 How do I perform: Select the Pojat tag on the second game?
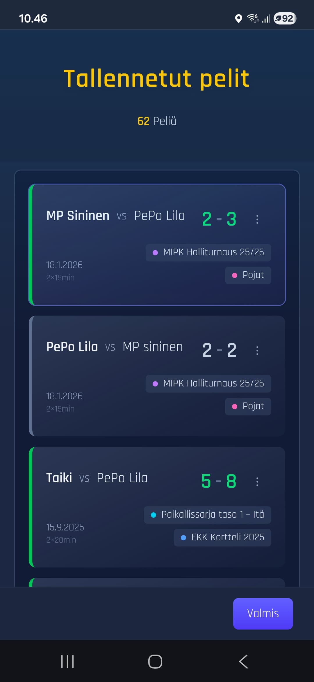(248, 406)
